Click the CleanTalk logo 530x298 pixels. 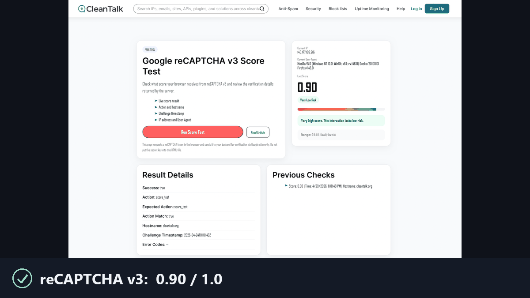click(x=100, y=8)
